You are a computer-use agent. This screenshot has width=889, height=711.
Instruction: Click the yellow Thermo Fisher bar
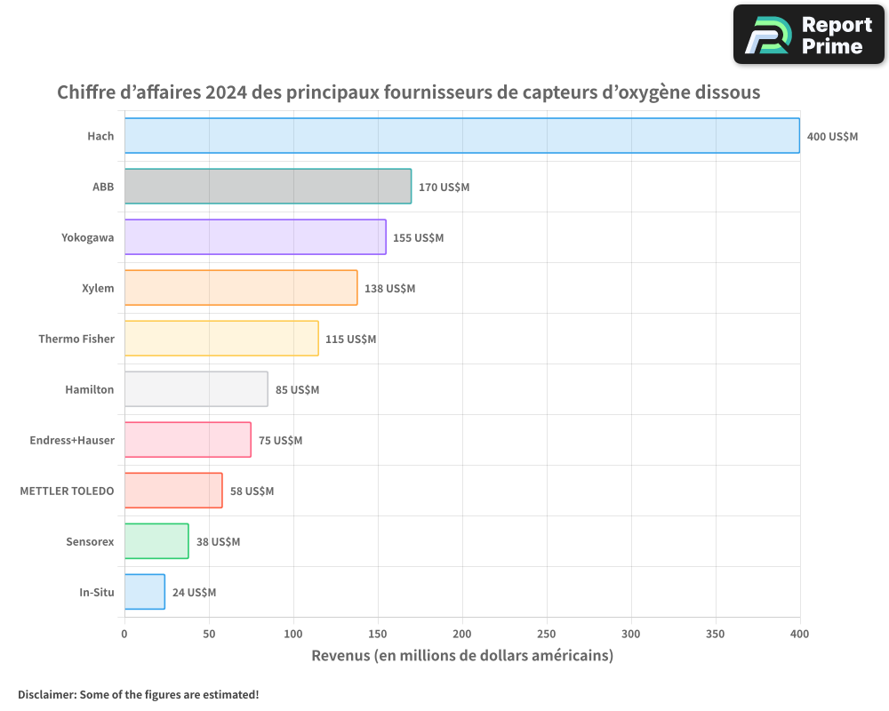[221, 339]
